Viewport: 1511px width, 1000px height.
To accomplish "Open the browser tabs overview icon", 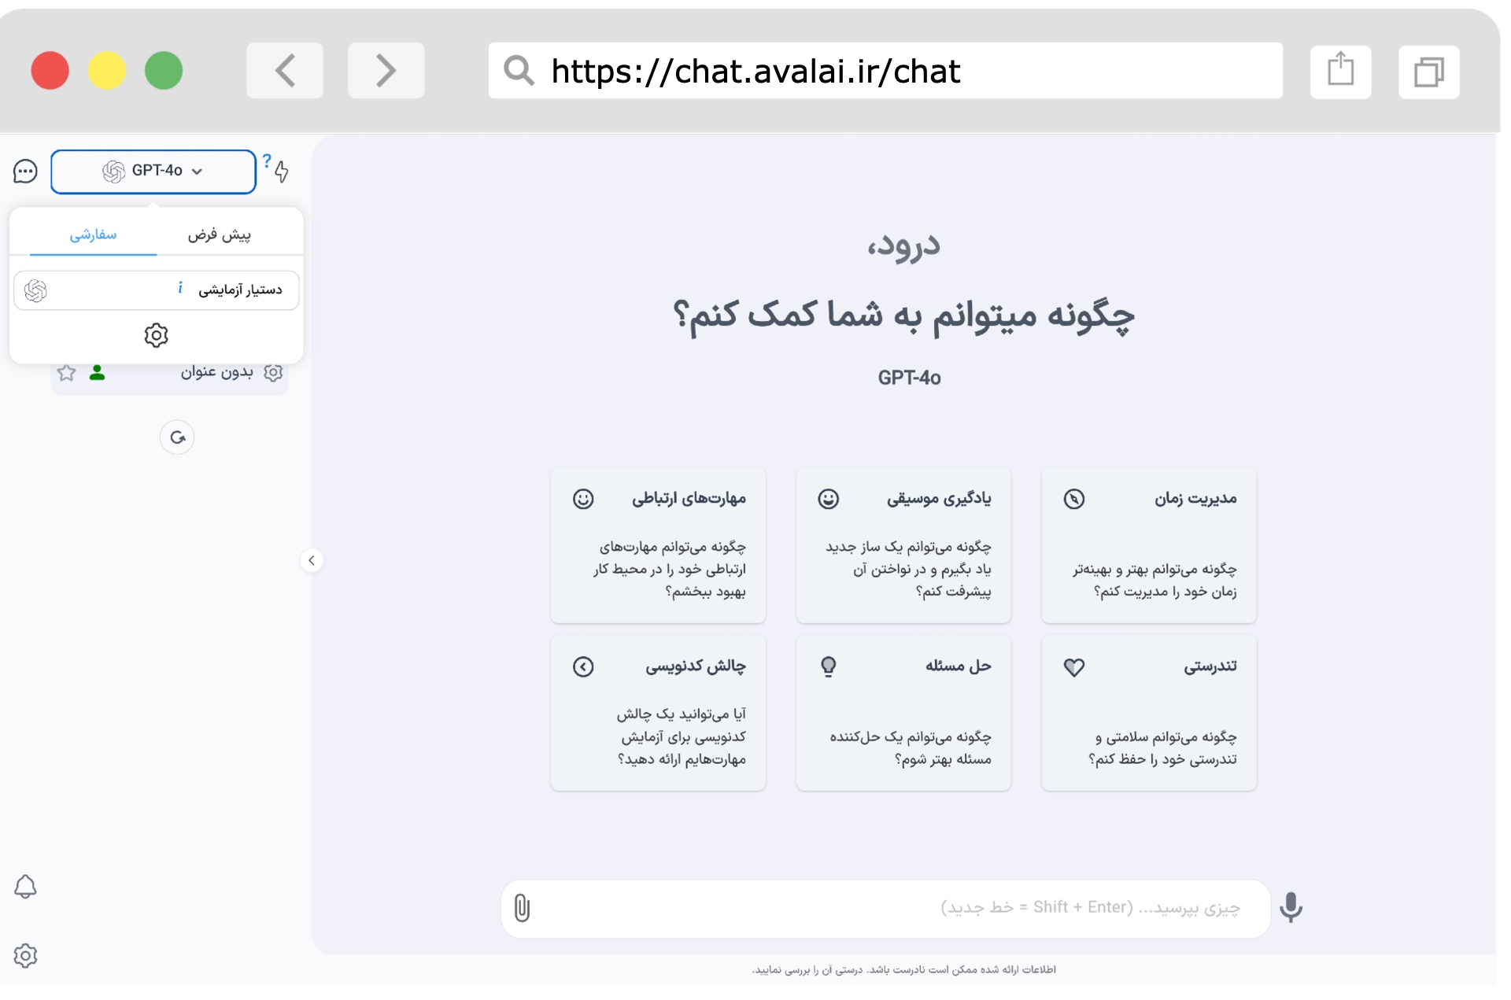I will (1429, 72).
